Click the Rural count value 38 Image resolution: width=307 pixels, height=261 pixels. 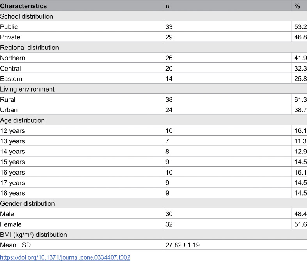pyautogui.click(x=169, y=99)
